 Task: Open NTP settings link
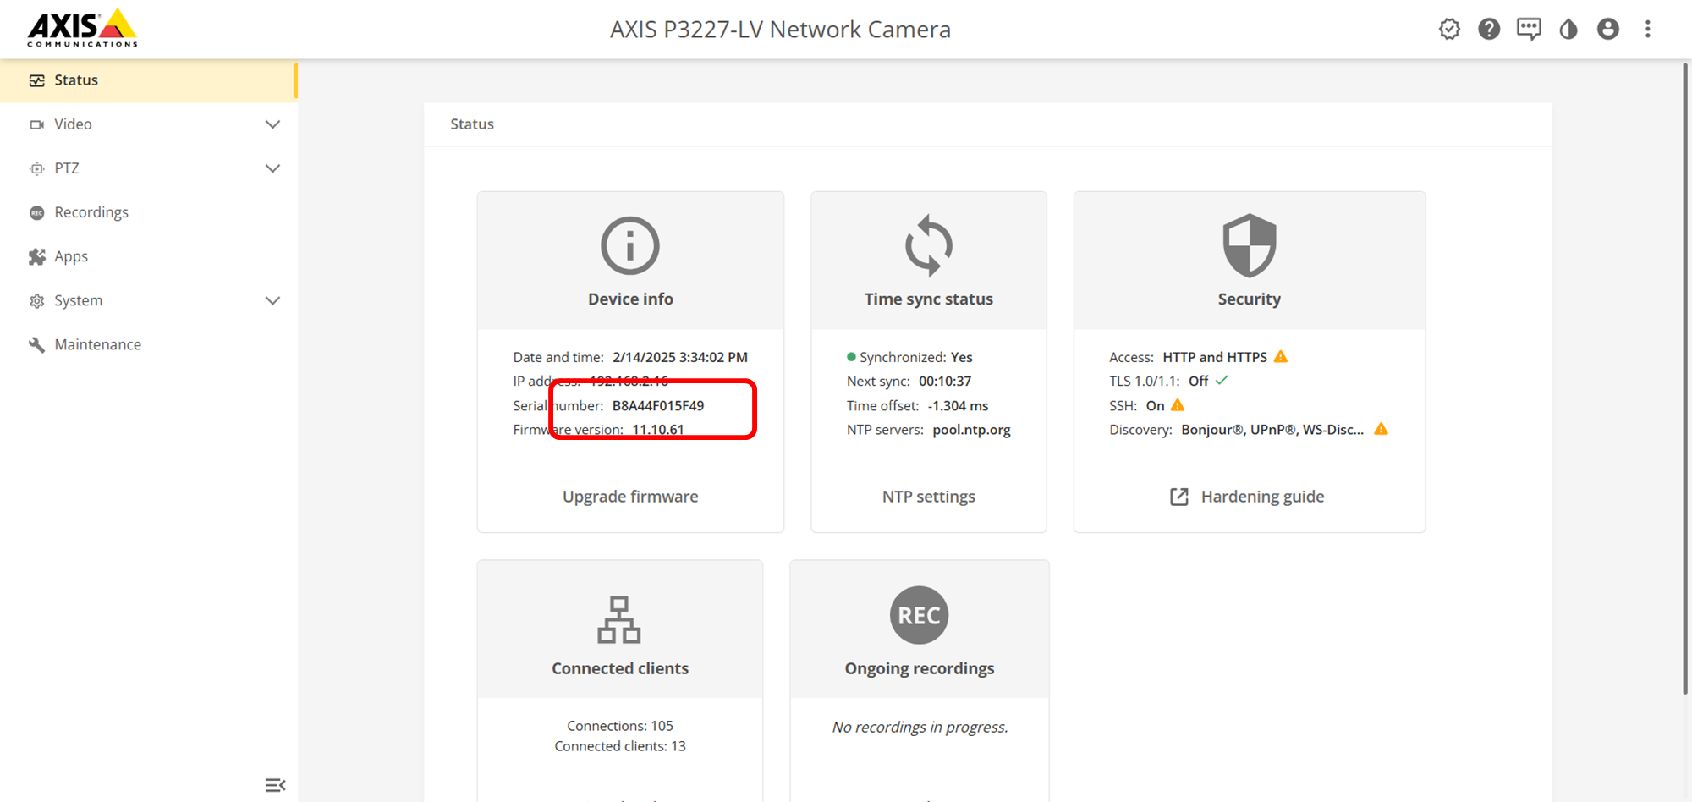(928, 497)
